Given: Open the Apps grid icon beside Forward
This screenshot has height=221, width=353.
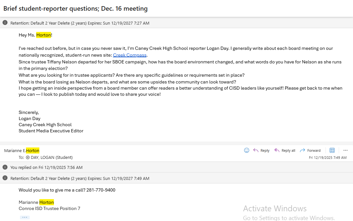Looking at the screenshot, I should pos(332,150).
